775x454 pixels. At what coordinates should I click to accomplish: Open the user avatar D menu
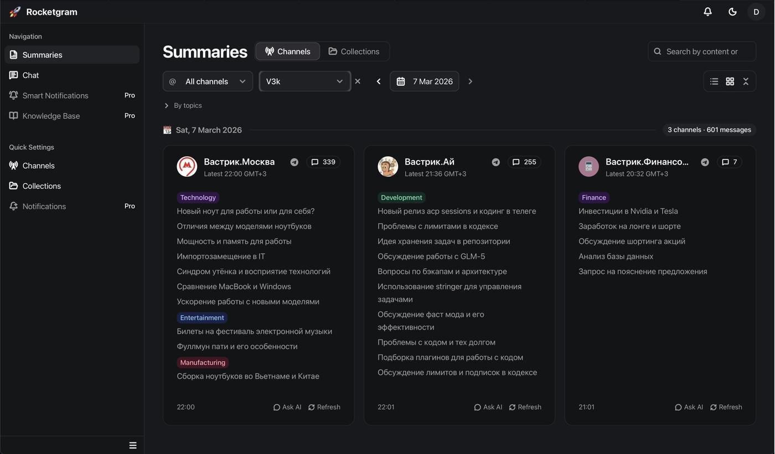[x=756, y=12]
